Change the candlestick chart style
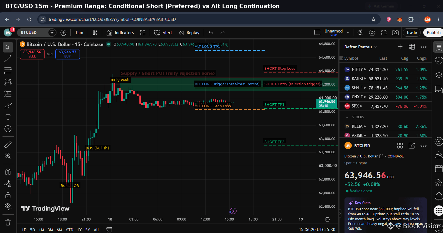443x233 pixels. click(x=95, y=33)
